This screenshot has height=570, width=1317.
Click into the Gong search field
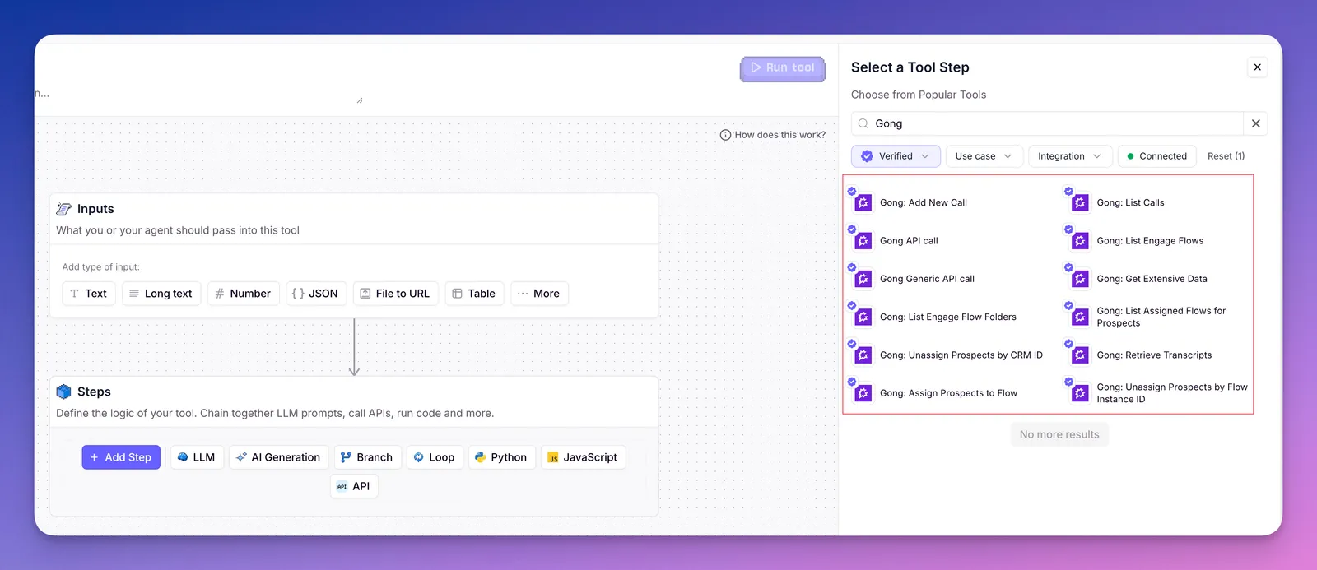1047,123
